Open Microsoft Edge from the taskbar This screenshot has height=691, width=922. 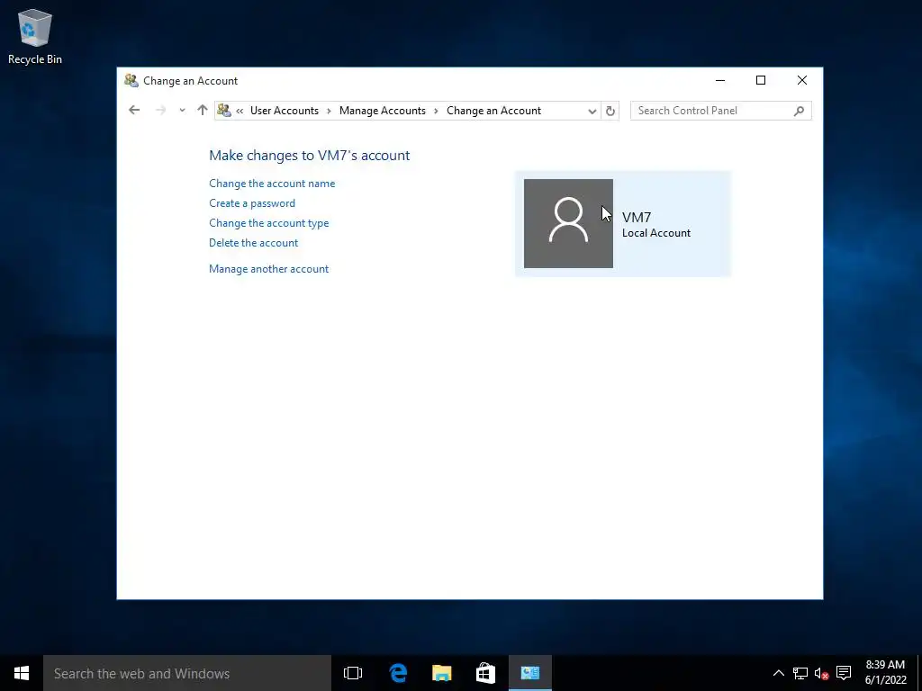point(398,673)
